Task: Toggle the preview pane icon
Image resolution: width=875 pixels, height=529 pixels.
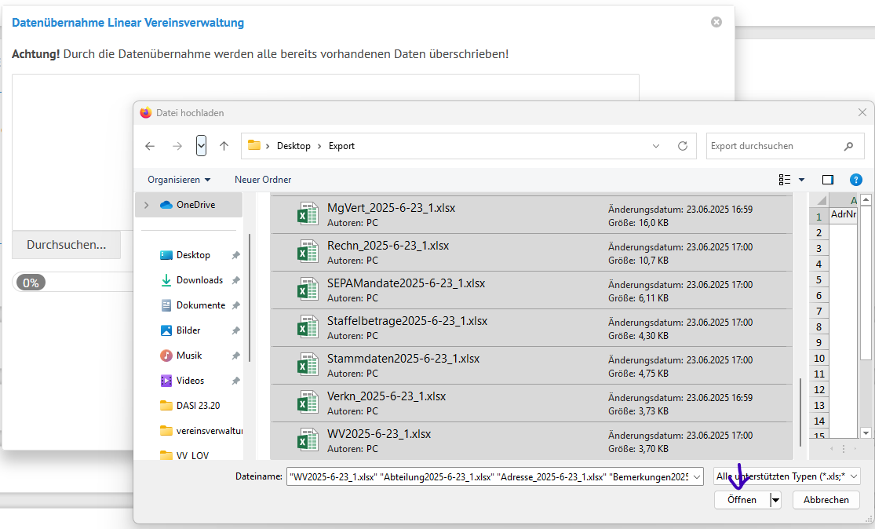Action: click(x=827, y=180)
